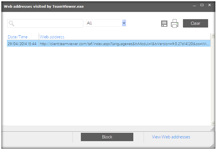Click the scrollbar down arrow
The height and width of the screenshot is (150, 217).
point(213,123)
